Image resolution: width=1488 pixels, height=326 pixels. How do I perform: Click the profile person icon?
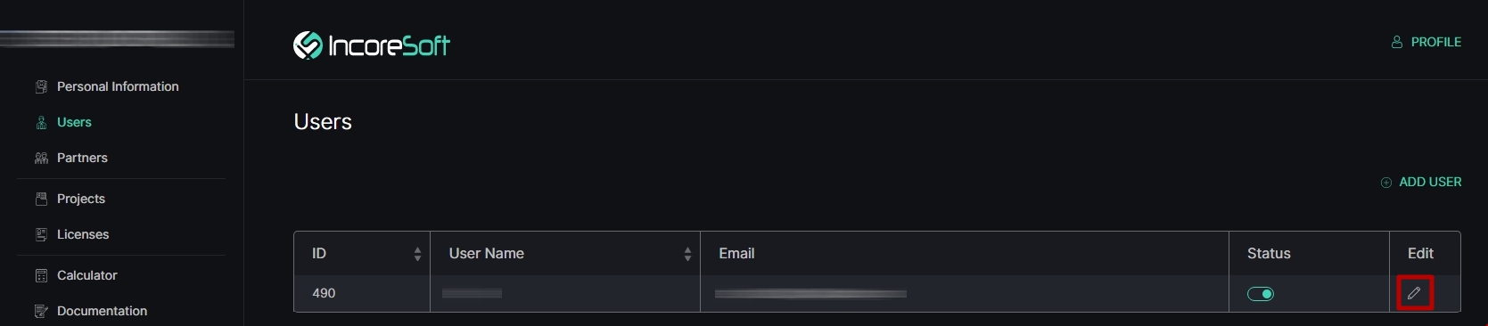click(1397, 42)
